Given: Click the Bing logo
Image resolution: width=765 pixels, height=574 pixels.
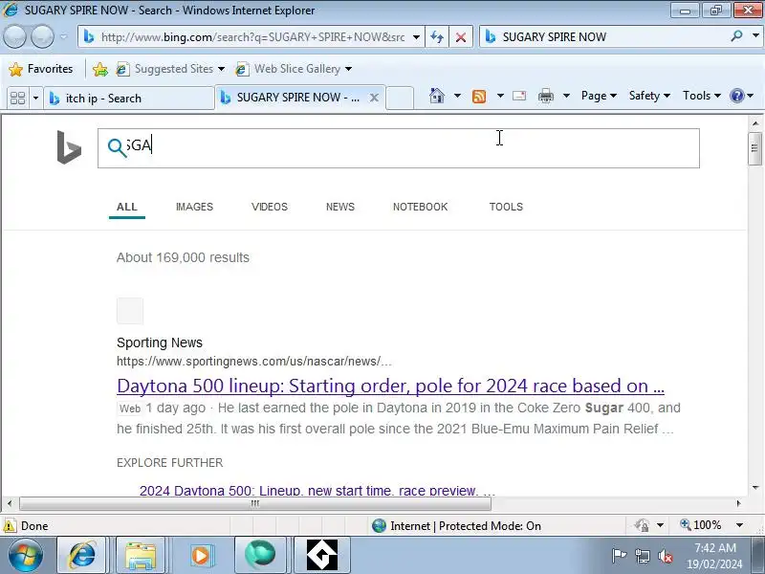Looking at the screenshot, I should pyautogui.click(x=69, y=147).
